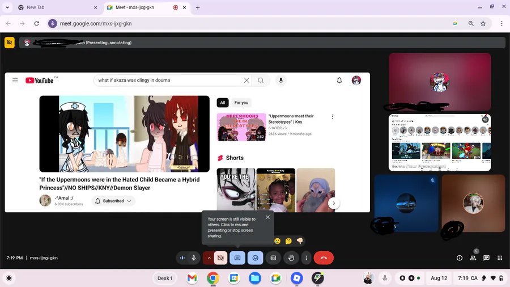This screenshot has width=510, height=287.
Task: Open the emoji reactions button
Action: coord(256,258)
